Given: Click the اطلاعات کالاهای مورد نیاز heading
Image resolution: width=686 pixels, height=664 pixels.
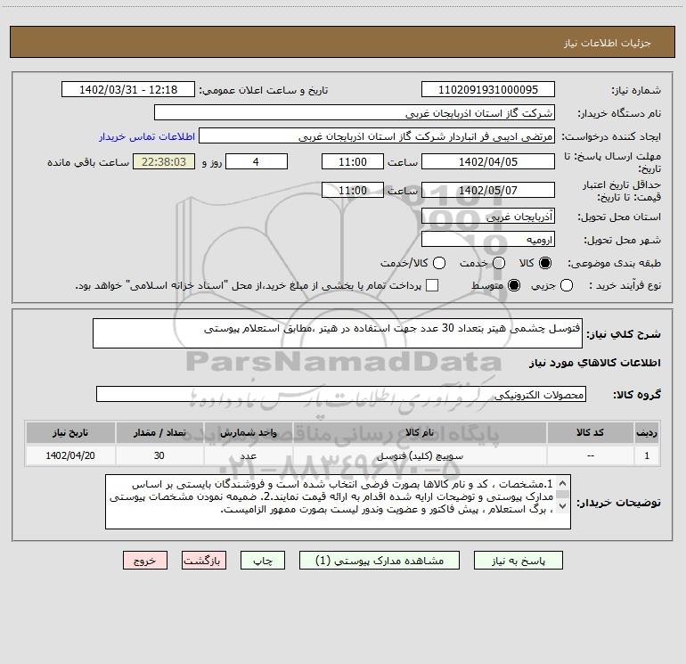Looking at the screenshot, I should (594, 363).
